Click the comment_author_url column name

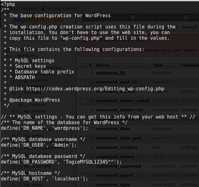[x=120, y=110]
